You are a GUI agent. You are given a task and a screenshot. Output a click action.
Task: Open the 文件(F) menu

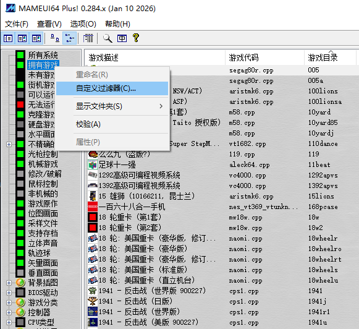click(17, 24)
